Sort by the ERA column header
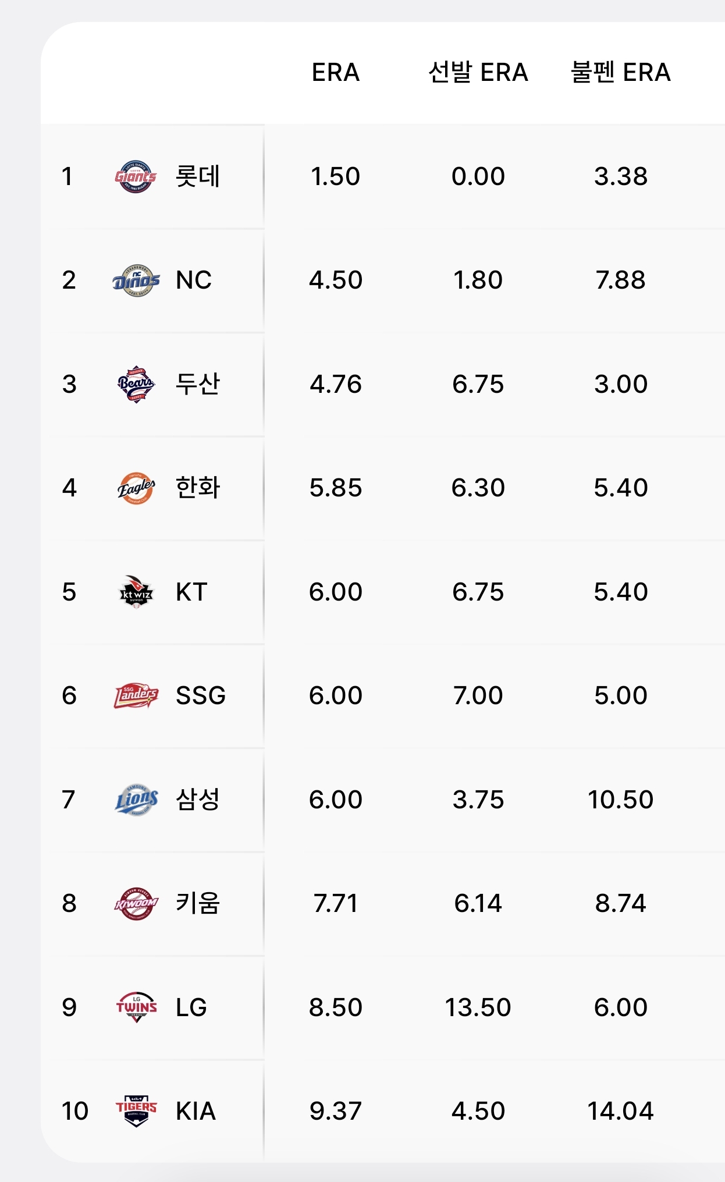This screenshot has width=725, height=1182. coord(336,73)
